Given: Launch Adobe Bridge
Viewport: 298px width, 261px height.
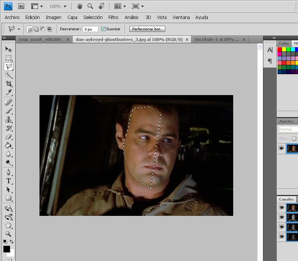Looking at the screenshot, I should point(21,6).
